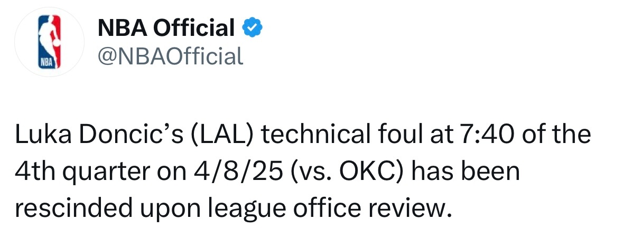The height and width of the screenshot is (238, 623).
Task: Click the word Official in the display name
Action: (x=194, y=28)
